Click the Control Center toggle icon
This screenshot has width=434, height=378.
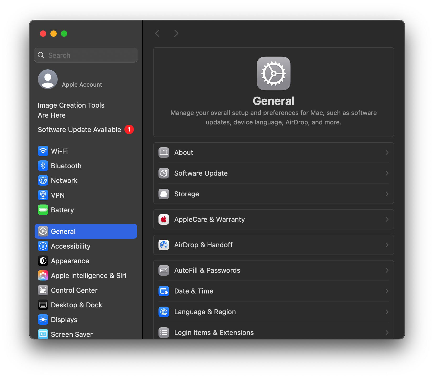click(x=43, y=290)
